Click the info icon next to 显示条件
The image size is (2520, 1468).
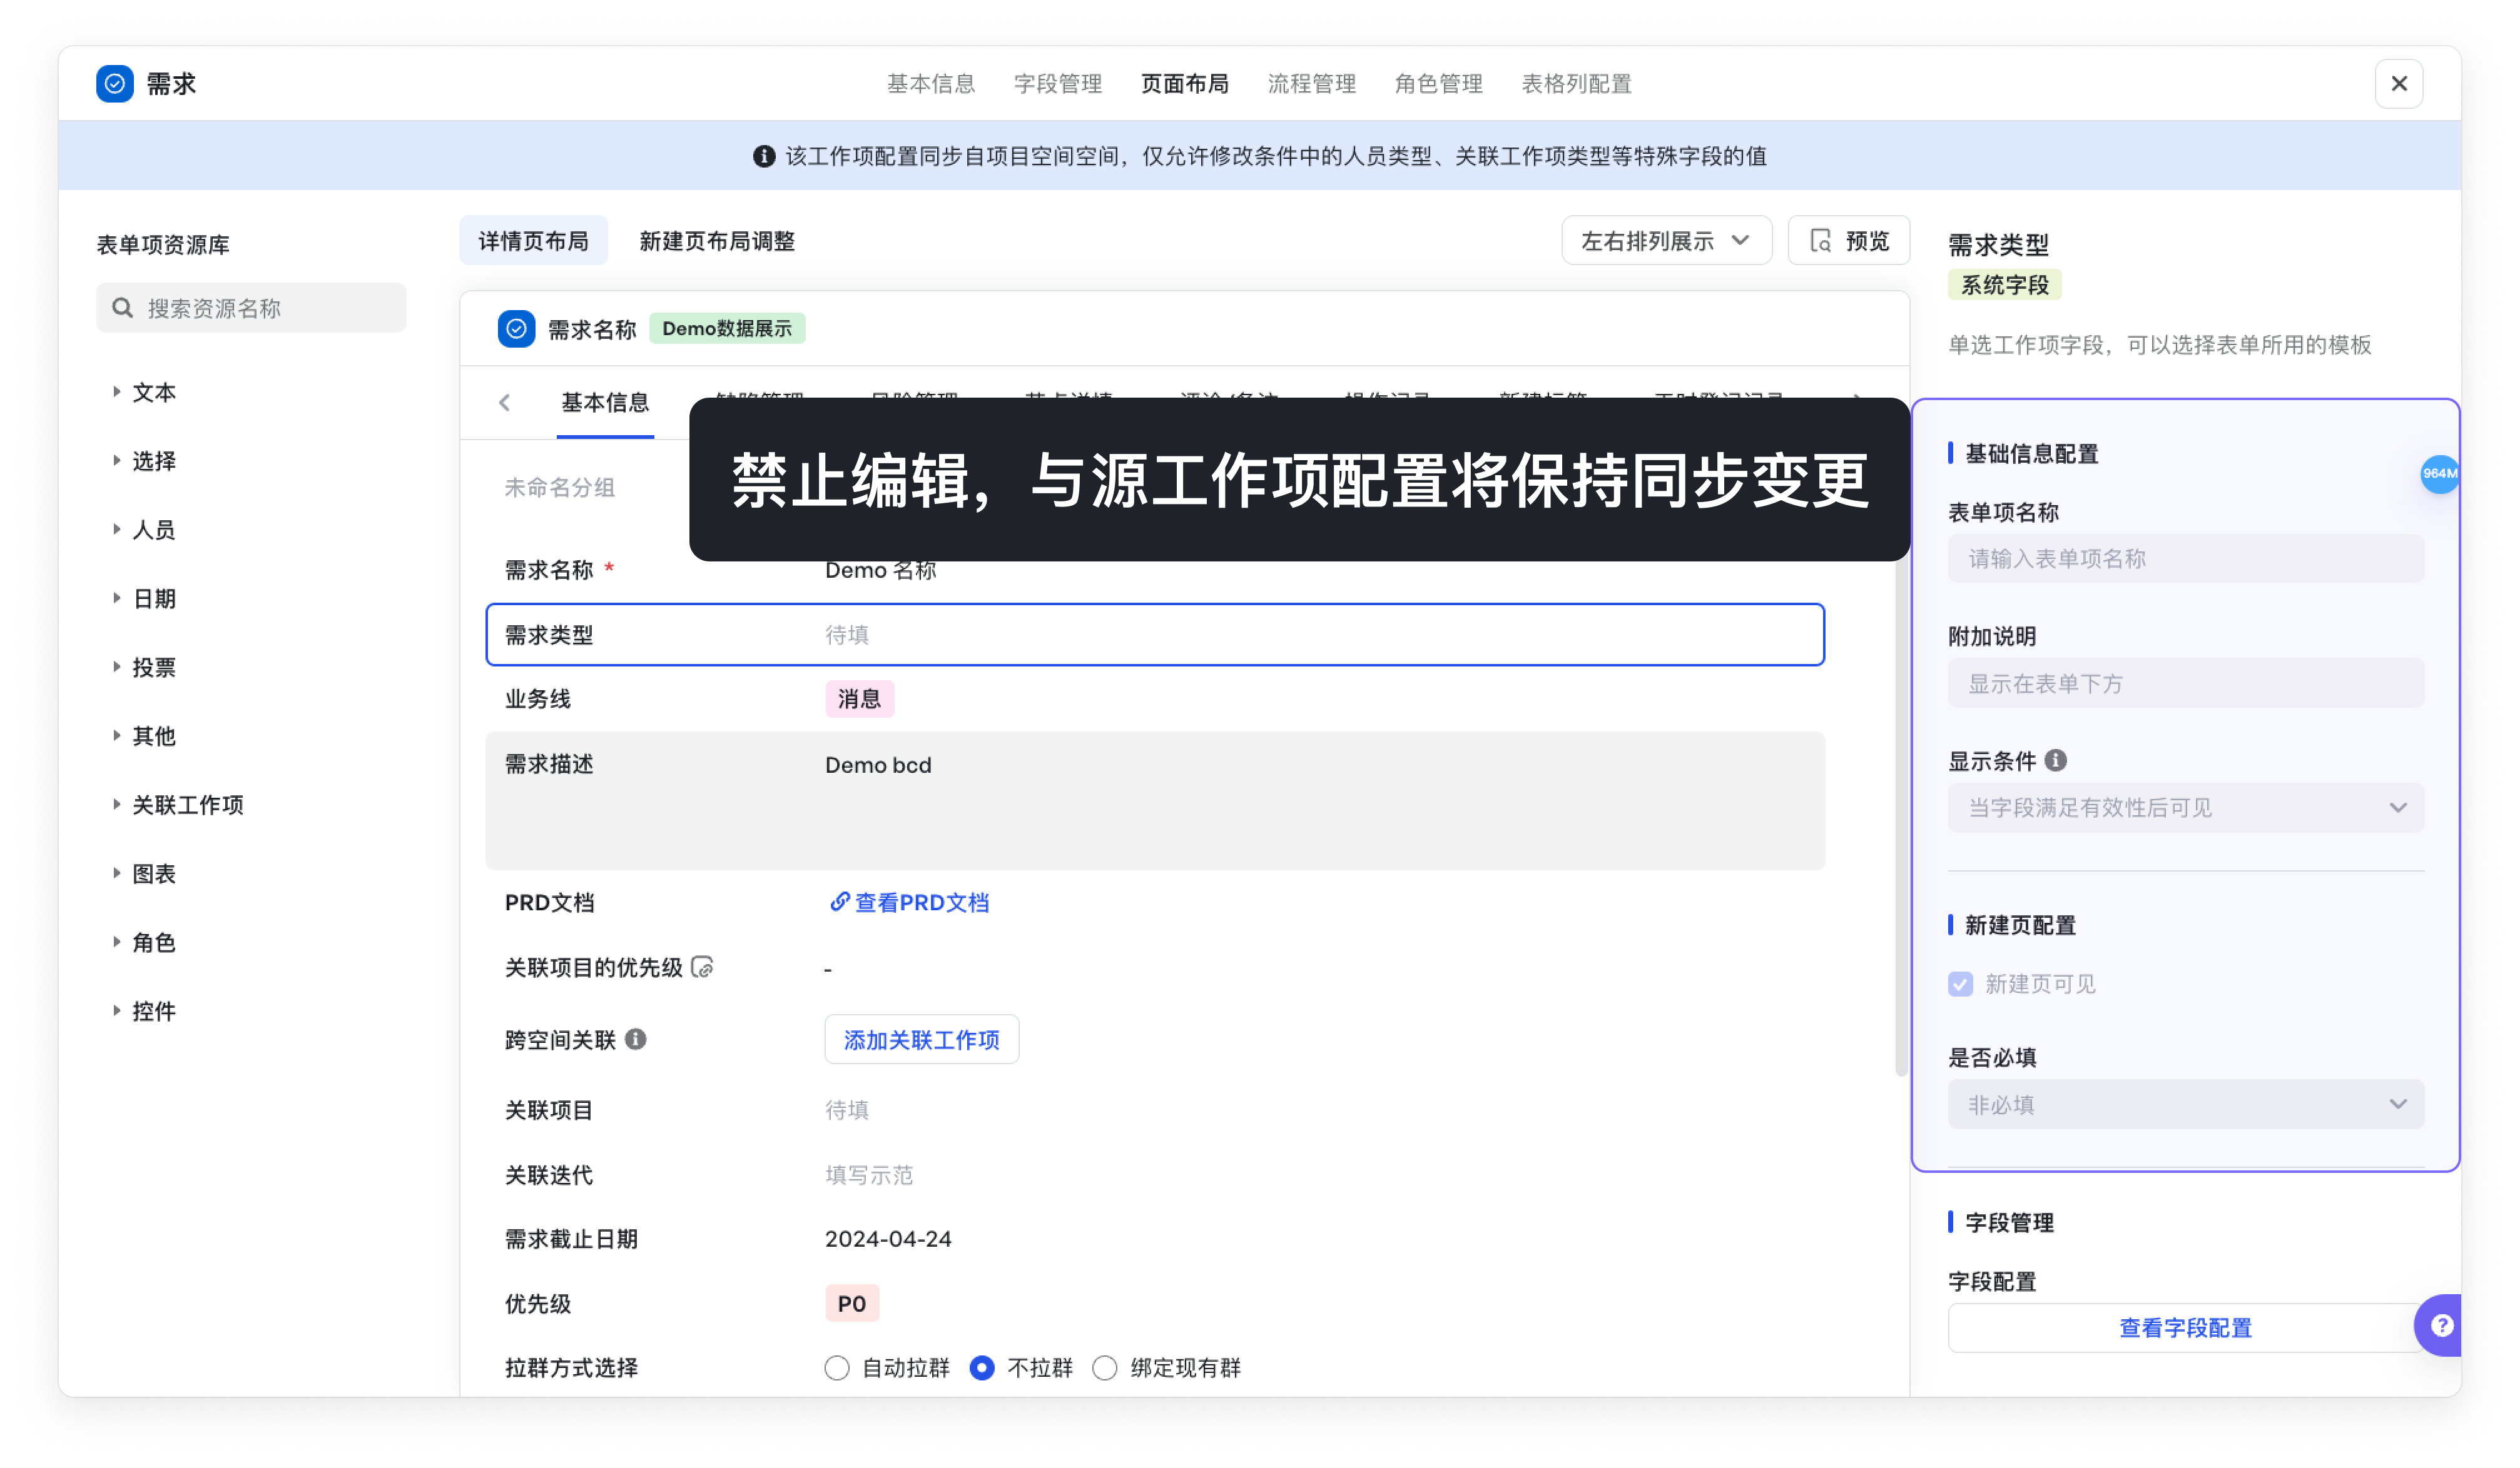click(2056, 760)
